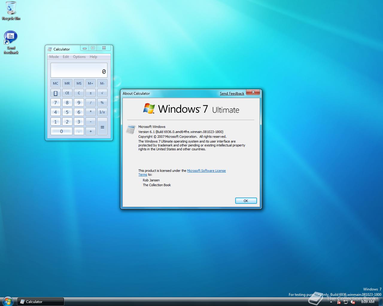This screenshot has height=306, width=383.
Task: Click the 3 digit key
Action: (x=79, y=122)
